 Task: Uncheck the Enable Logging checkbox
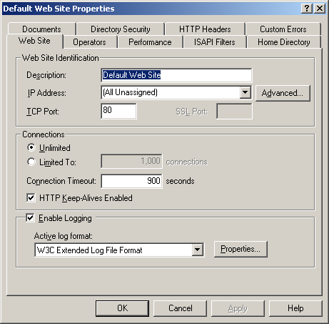coord(30,217)
